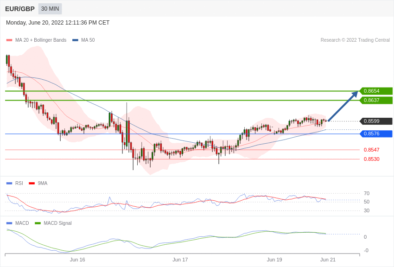Click the Research Trading Central credit text
The image size is (394, 267).
coord(355,40)
